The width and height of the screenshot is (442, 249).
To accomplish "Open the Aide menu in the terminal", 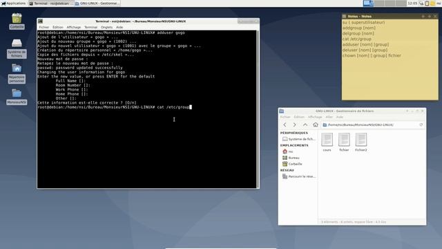I will coord(119,28).
